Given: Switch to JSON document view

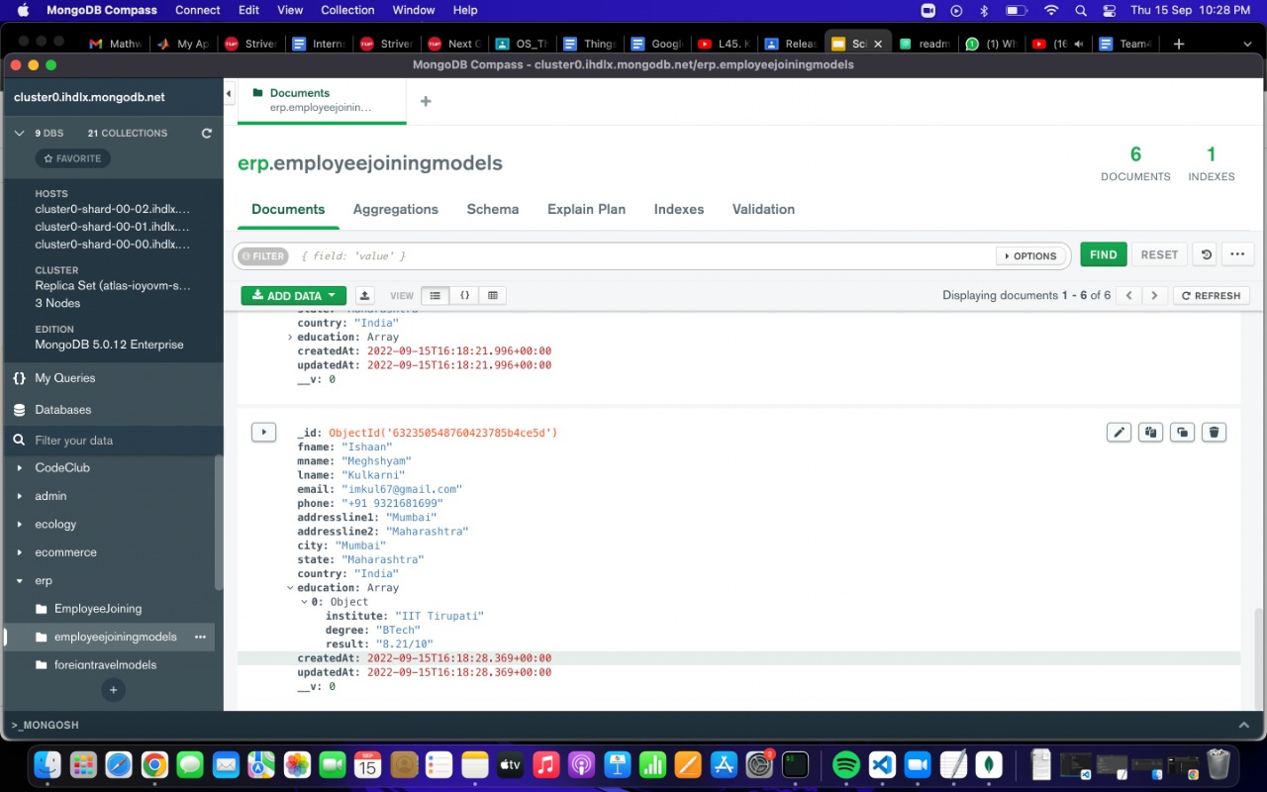Looking at the screenshot, I should (463, 295).
